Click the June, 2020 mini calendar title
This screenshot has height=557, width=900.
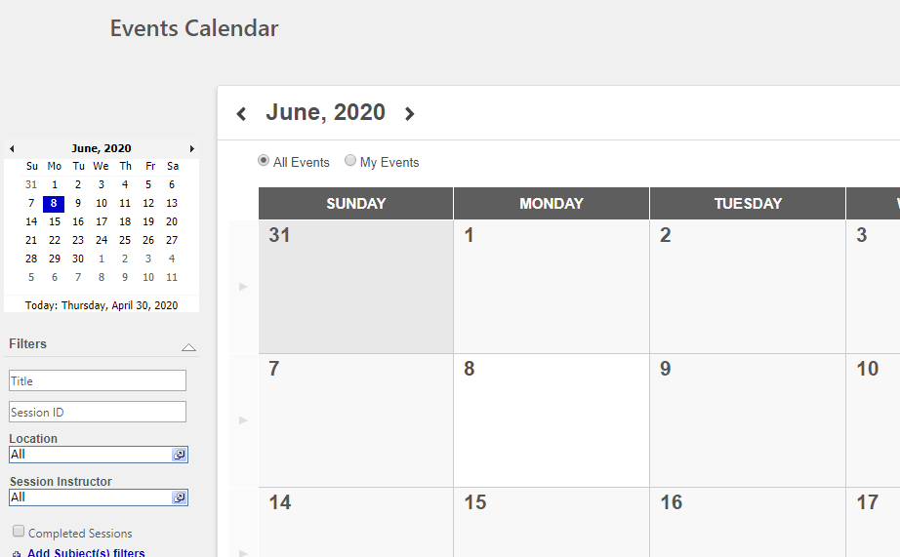101,148
